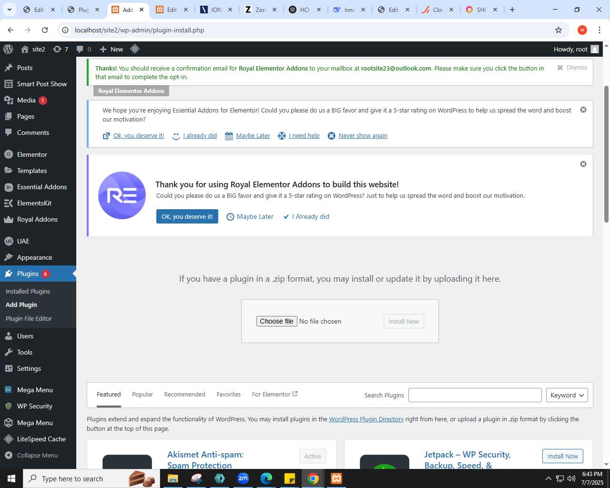This screenshot has height=488, width=610.
Task: Dismiss the Royal Elementor confirmation notice
Action: click(x=572, y=68)
